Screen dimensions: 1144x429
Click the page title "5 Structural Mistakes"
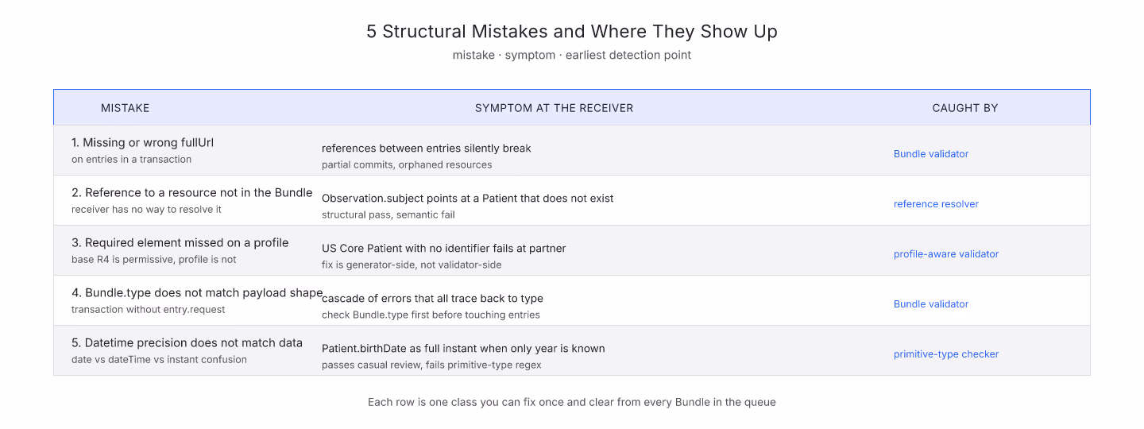click(x=571, y=32)
